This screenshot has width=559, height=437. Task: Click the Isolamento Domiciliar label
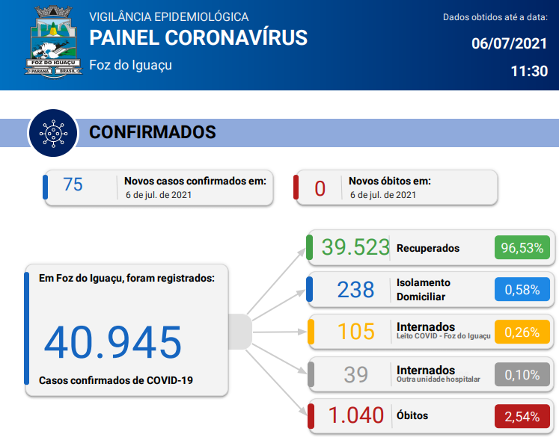423,290
